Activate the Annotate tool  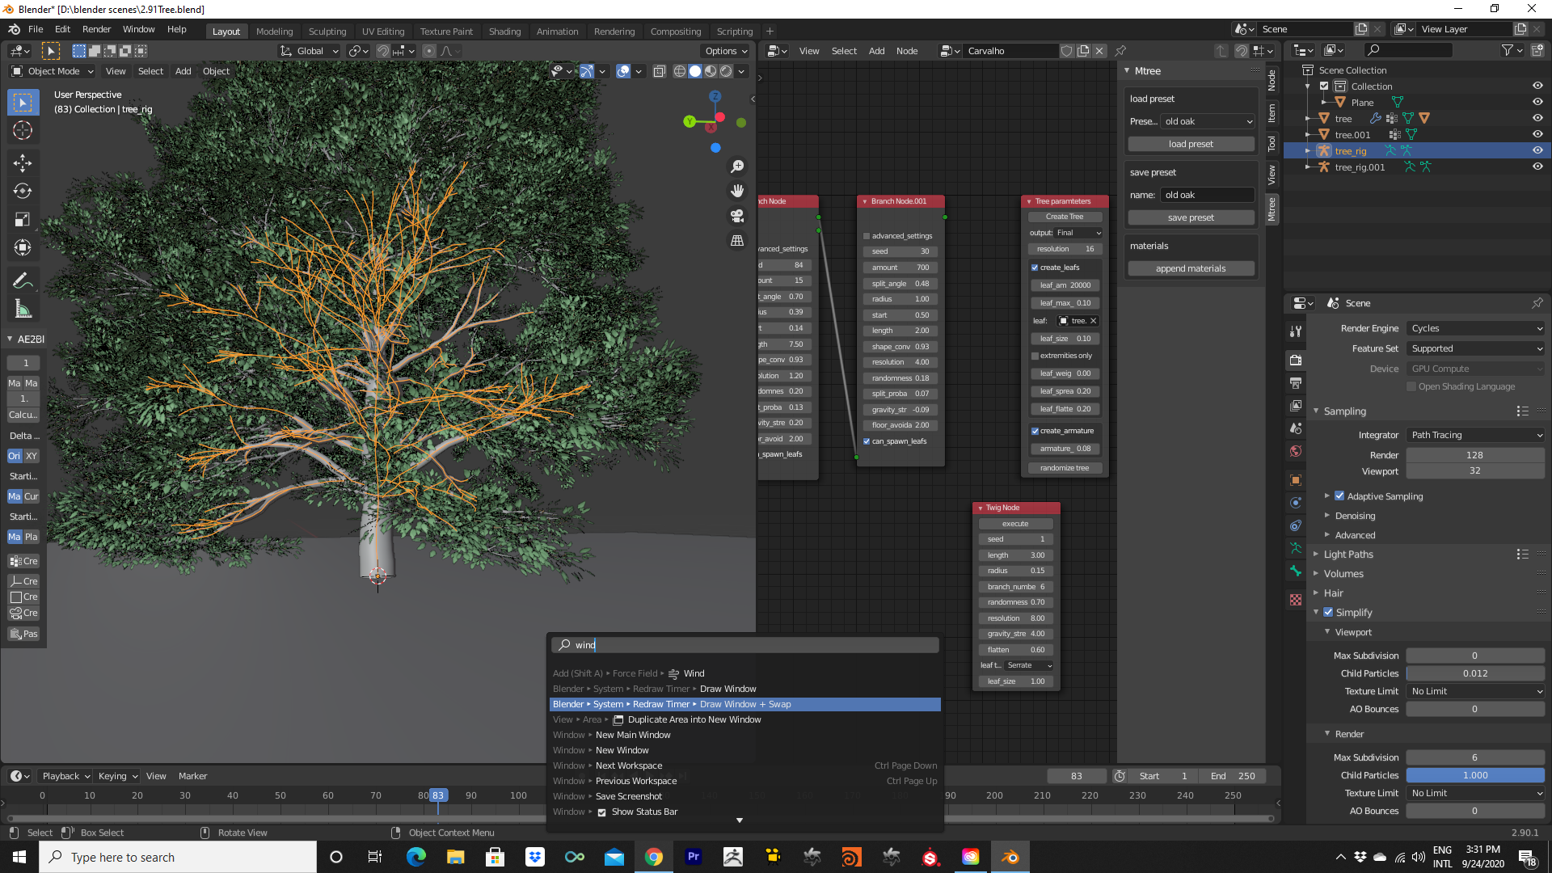pos(23,280)
